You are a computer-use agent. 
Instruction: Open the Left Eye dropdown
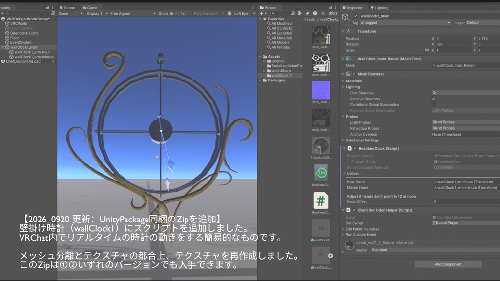245,13
